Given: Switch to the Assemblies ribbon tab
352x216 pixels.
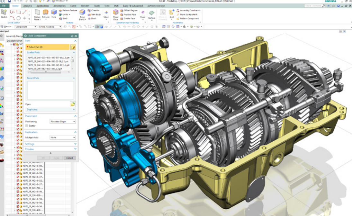Looking at the screenshot, I should pos(59,6).
